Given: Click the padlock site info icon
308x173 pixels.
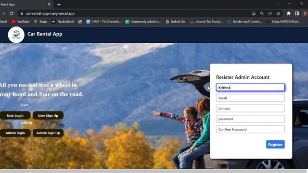Looking at the screenshot, I should (22, 13).
